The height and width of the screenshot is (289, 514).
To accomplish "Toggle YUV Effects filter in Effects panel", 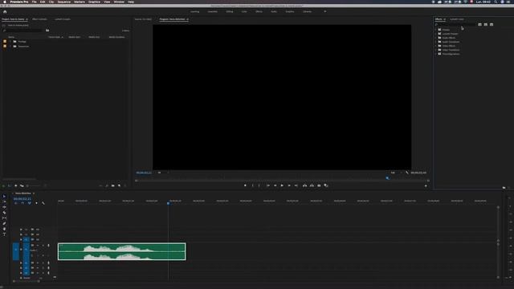I will point(492,24).
